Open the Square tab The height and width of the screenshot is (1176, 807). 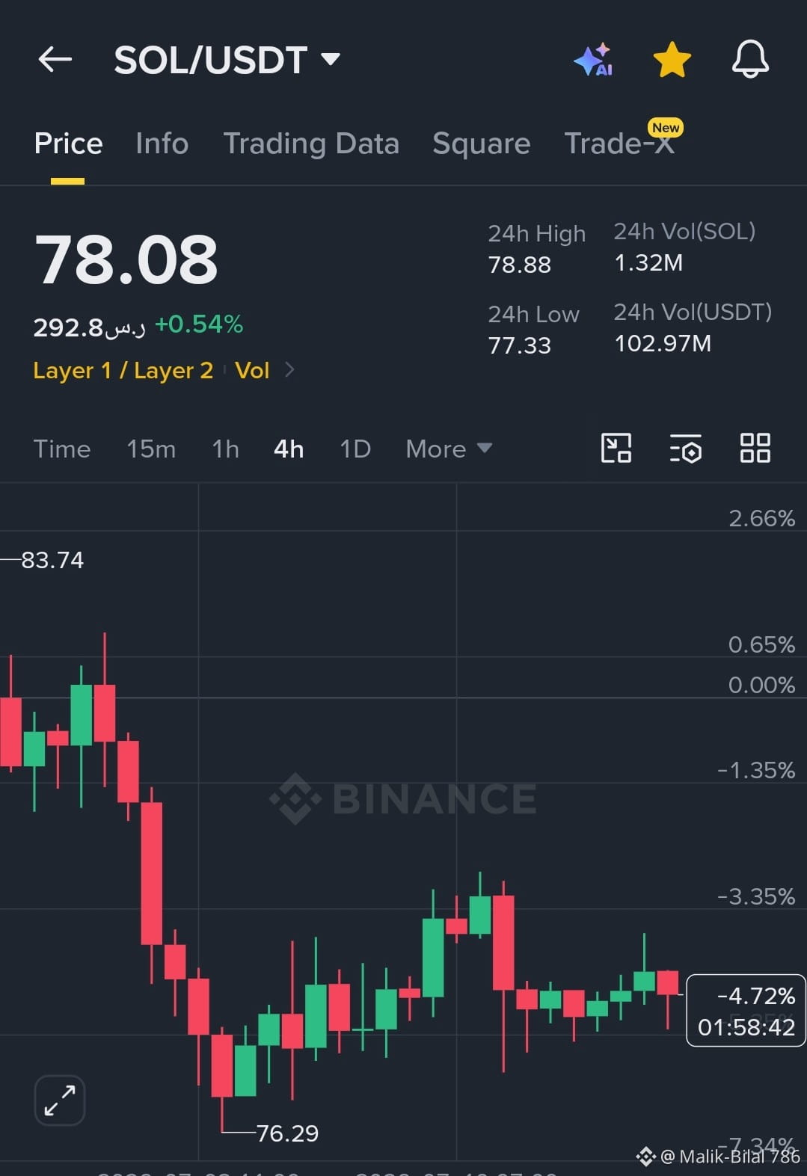481,144
